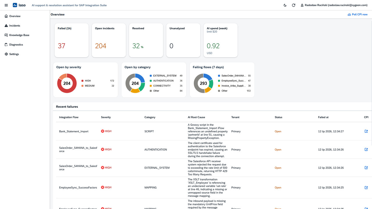Click the red HIGH legend swatch
372x209 pixels.
tap(83, 81)
